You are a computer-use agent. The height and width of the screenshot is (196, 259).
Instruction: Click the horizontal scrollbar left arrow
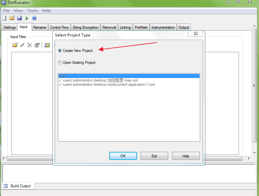pyautogui.click(x=4, y=158)
